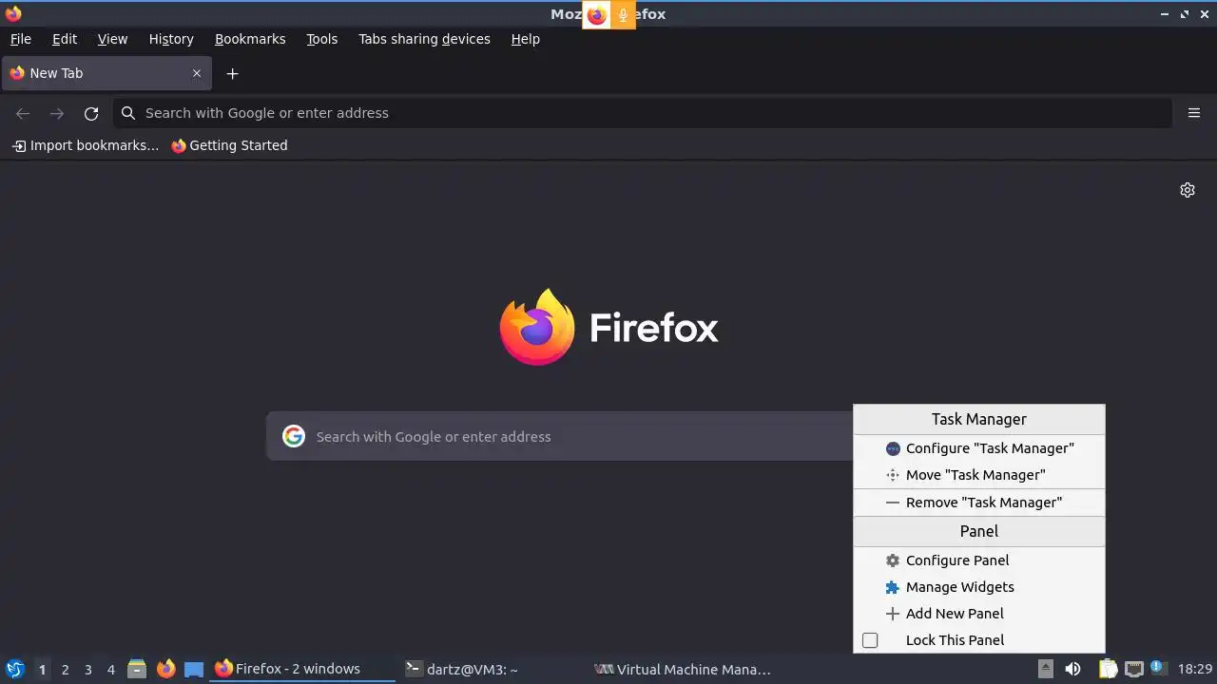Screen dimensions: 1217x684
Task: Open the LXQt start menu
Action: (15, 669)
